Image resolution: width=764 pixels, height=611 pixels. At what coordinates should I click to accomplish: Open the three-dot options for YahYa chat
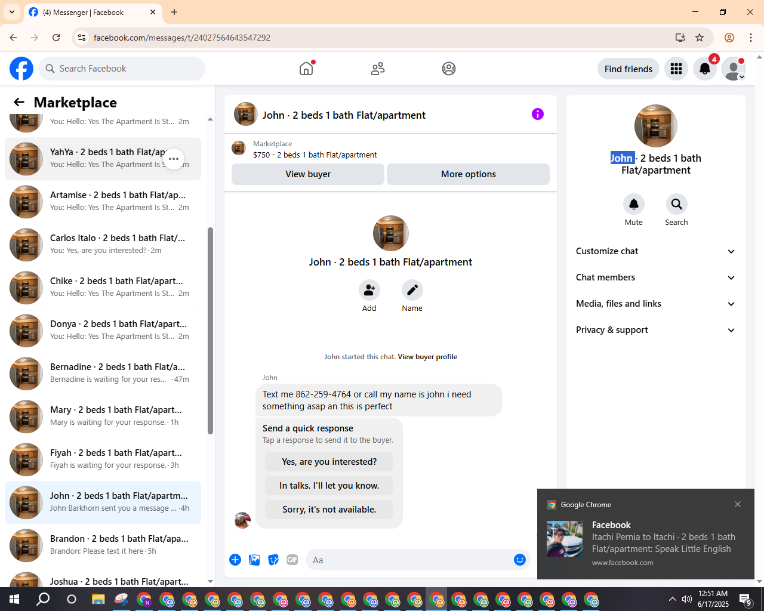[174, 159]
